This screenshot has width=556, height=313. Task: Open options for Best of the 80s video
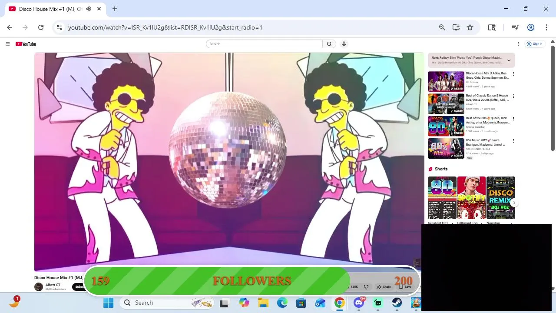coord(513,119)
